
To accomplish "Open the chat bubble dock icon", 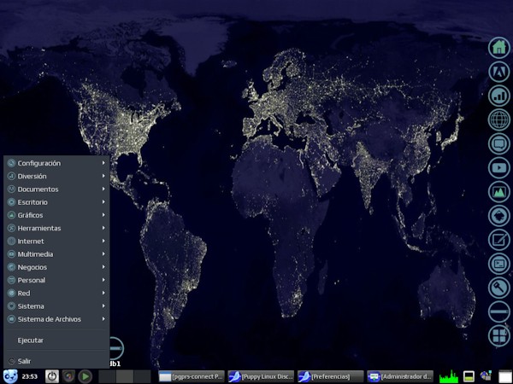I will (x=499, y=143).
